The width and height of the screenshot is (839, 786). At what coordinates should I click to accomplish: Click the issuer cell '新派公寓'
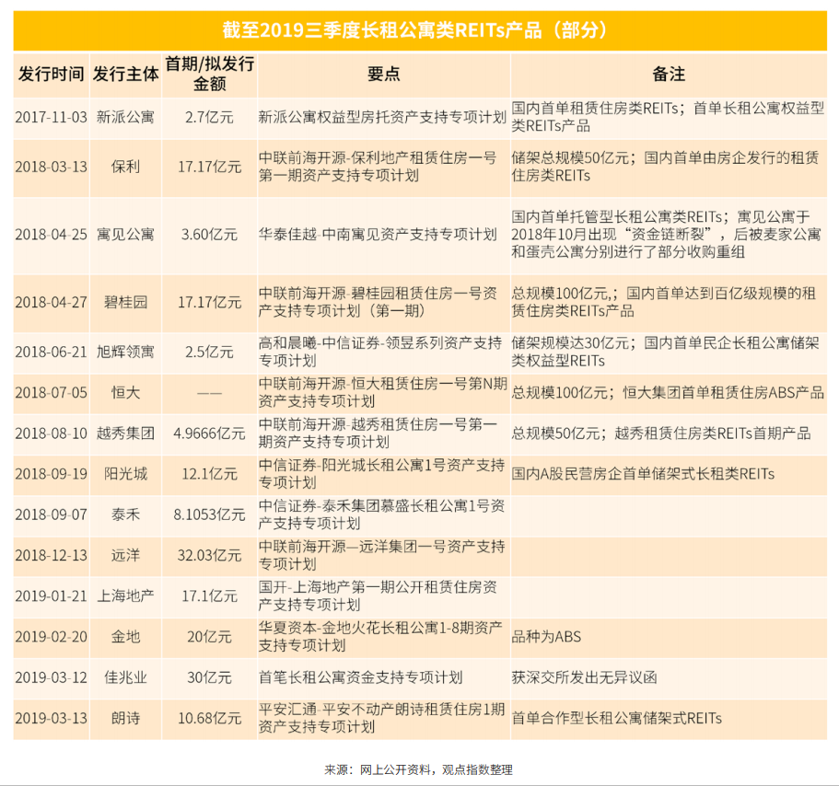pos(126,117)
